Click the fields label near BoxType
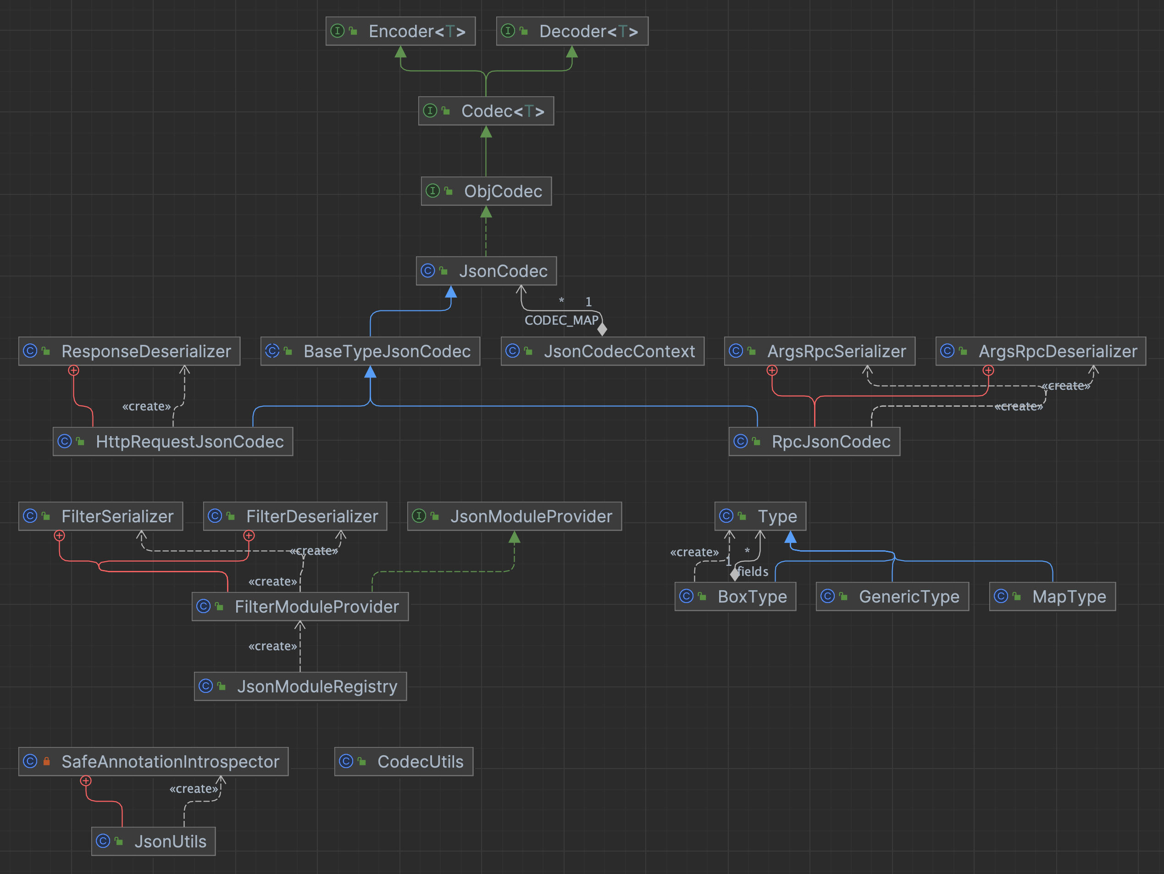 pos(753,571)
